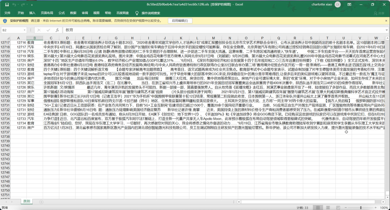Click 计数: 33 in status bar
390x210 pixels.
(302, 208)
